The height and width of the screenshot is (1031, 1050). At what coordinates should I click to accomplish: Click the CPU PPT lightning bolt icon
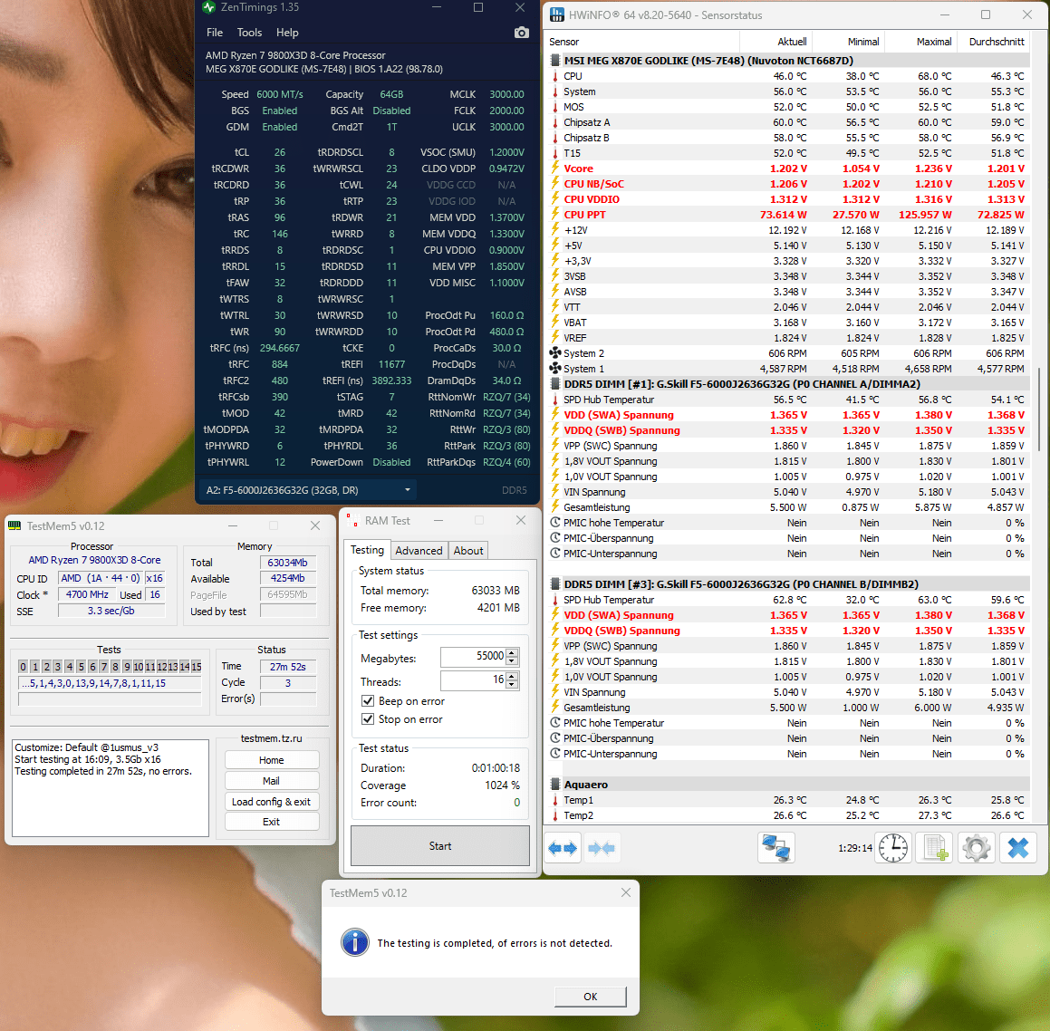point(555,214)
